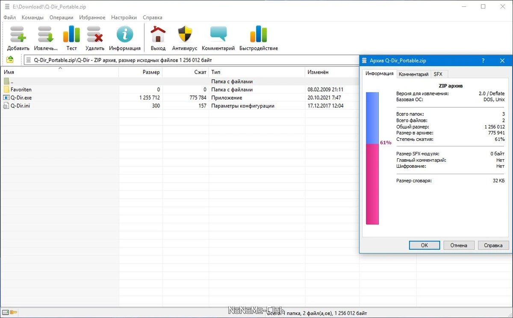This screenshot has height=318, width=513.
Task: Open the Операции menu
Action: (61, 18)
